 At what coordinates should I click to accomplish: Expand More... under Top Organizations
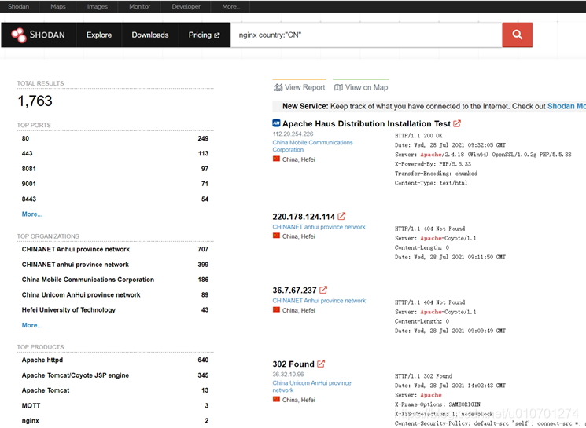pyautogui.click(x=32, y=325)
